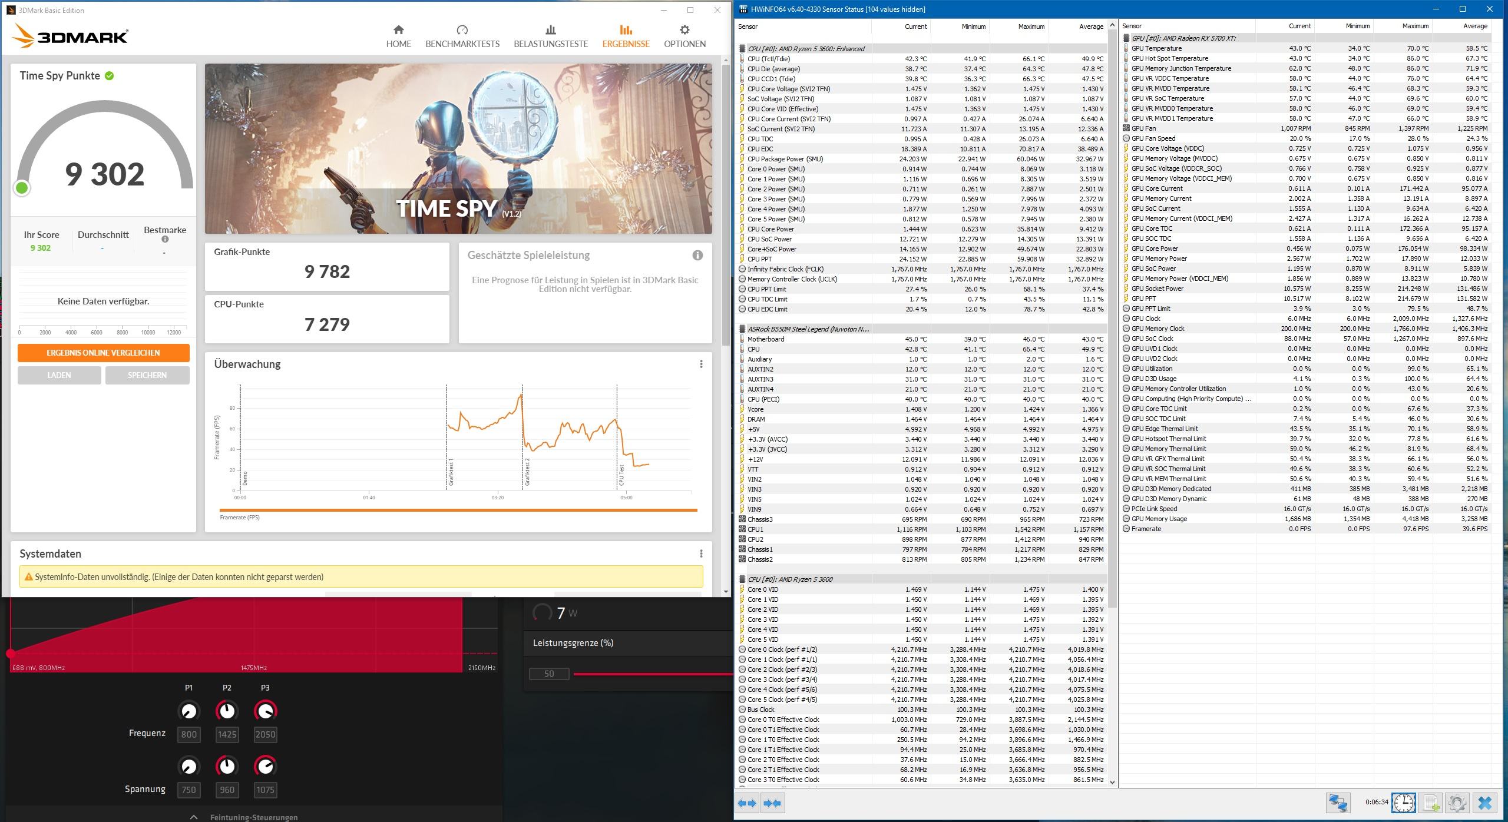Viewport: 1508px width, 822px height.
Task: Click the P2 Spannung value field 960
Action: point(227,790)
